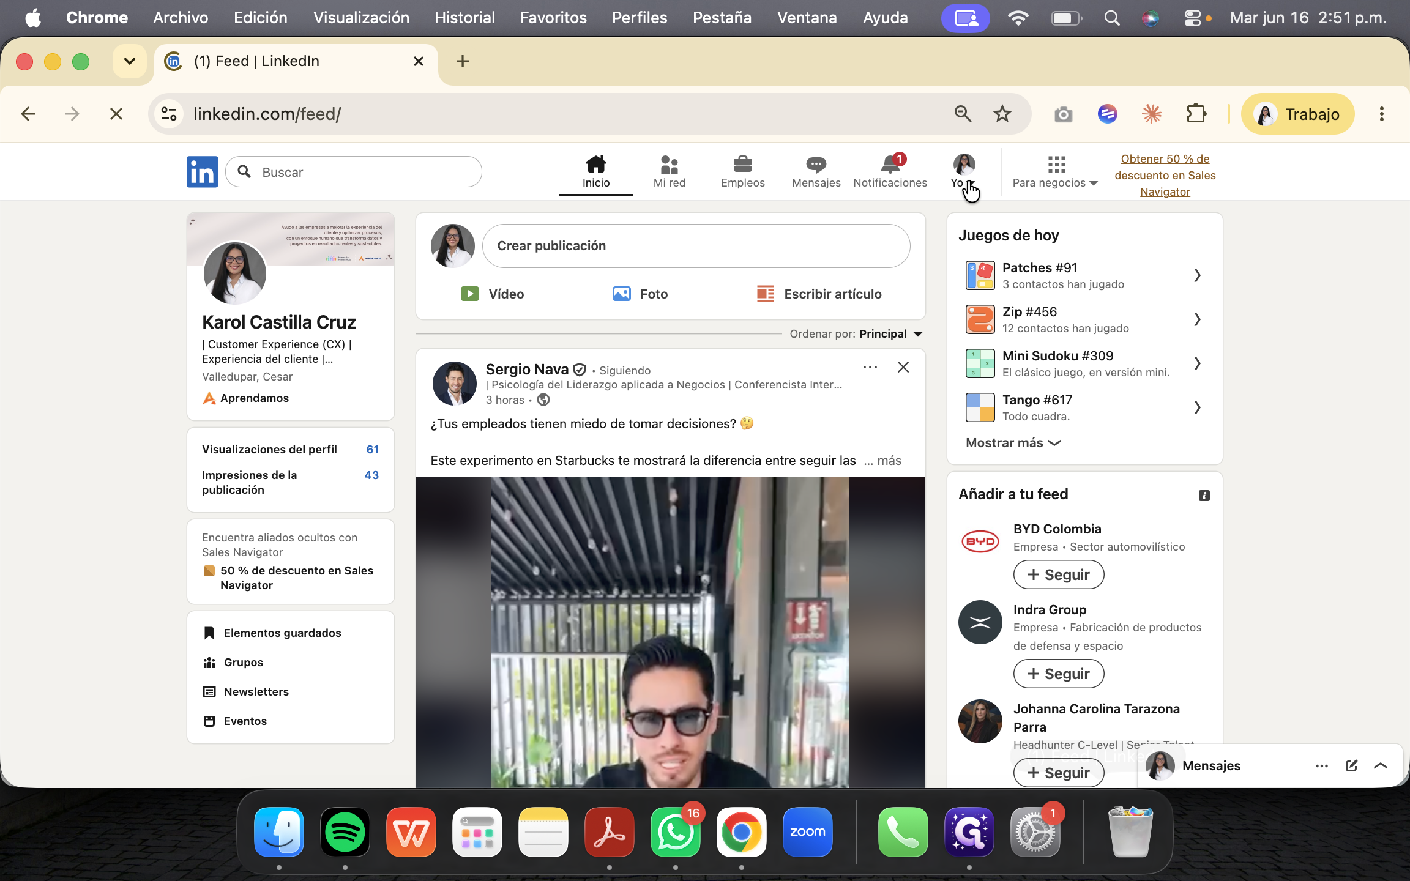Open WhatsApp from the dock

coord(675,832)
